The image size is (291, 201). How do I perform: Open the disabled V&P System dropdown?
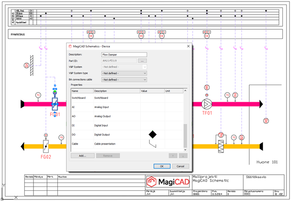click(x=124, y=67)
